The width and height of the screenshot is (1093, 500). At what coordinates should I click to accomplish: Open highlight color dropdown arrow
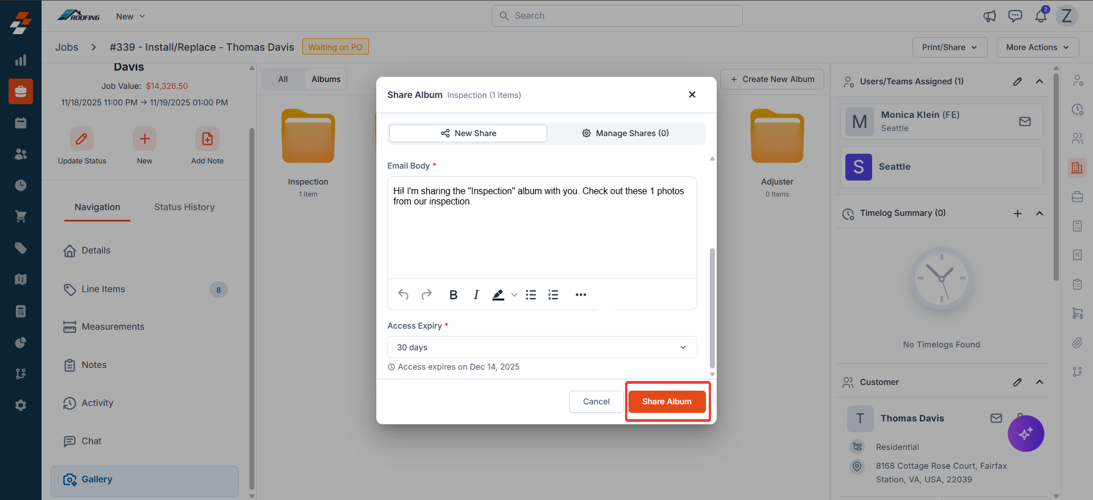514,295
